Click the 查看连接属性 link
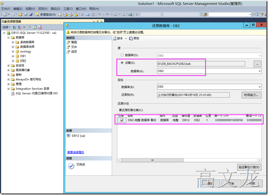268x195 pixels. pos(76,152)
